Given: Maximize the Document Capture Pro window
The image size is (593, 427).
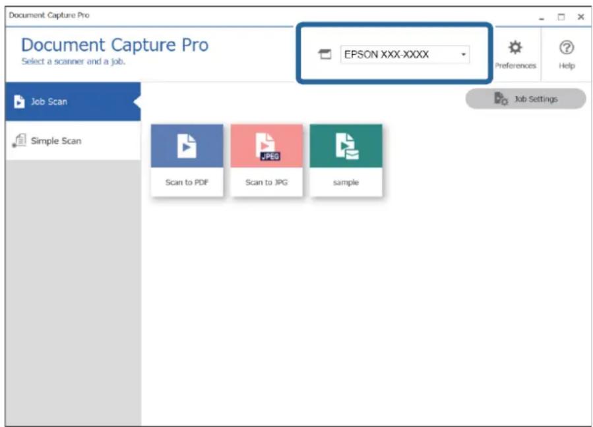Looking at the screenshot, I should 561,17.
